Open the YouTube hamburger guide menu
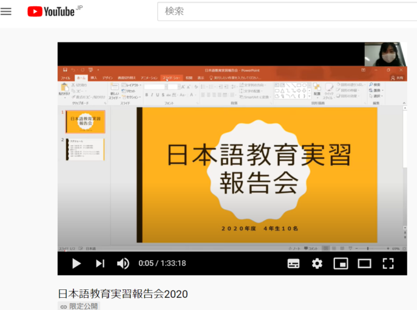Screen dimensions: 417x310 6,12
